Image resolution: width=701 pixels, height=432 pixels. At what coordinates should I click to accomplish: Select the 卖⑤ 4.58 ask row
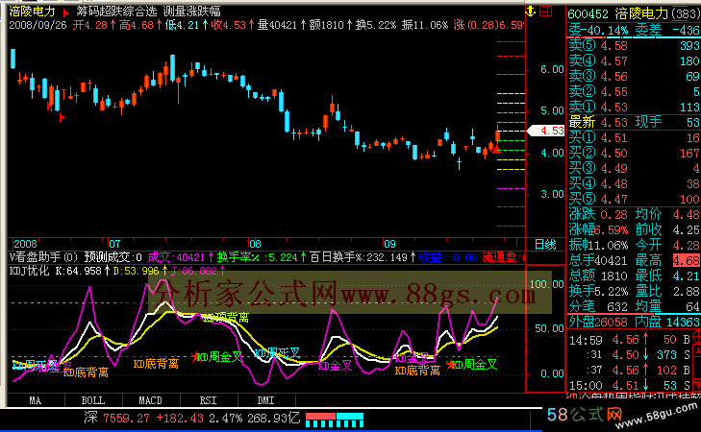634,45
